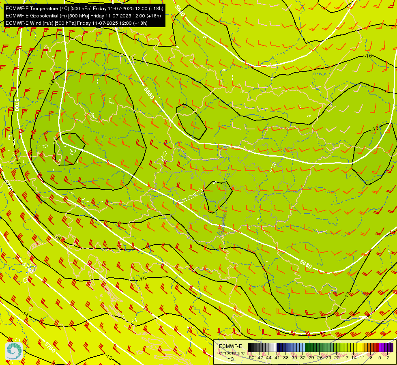Select the ECMWF-E Geopotential (m) header line
The height and width of the screenshot is (365, 397).
click(x=83, y=16)
